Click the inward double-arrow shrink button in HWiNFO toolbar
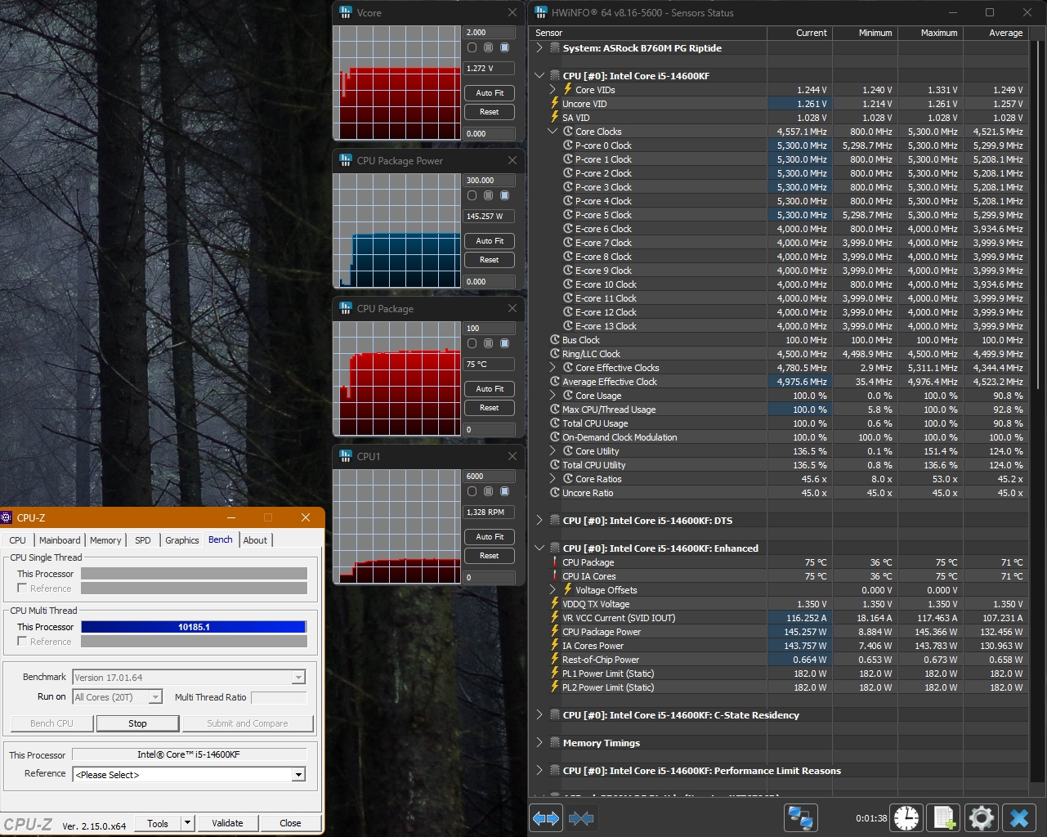Screen dimensions: 1047x837 point(581,817)
